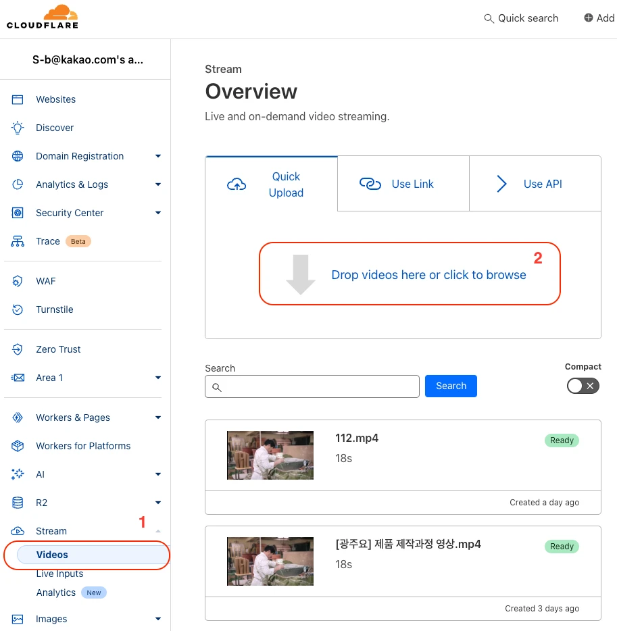Click Drop videos here or click to browse
617x631 pixels.
428,274
